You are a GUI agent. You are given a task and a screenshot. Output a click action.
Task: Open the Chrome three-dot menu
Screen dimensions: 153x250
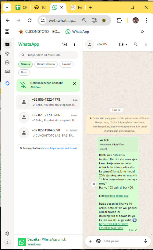147,20
